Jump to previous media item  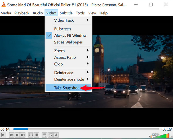(12, 135)
